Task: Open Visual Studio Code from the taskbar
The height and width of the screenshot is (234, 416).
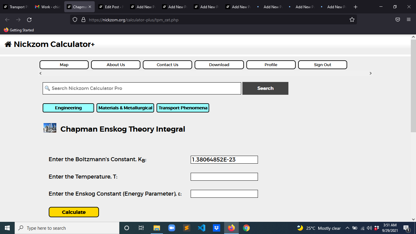Action: pyautogui.click(x=202, y=228)
